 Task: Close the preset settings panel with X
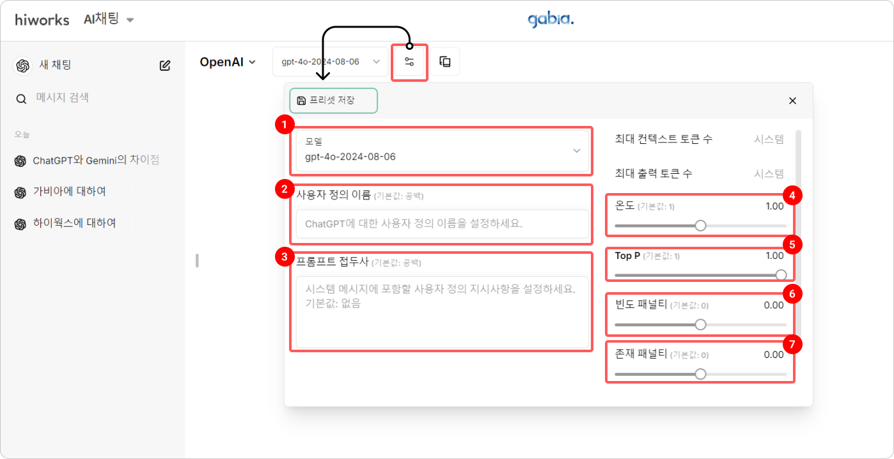[792, 100]
